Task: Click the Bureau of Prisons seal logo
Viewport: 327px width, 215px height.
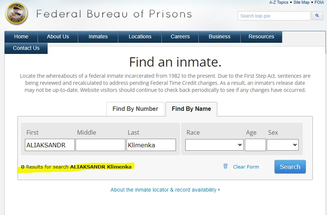Action: [x=16, y=13]
